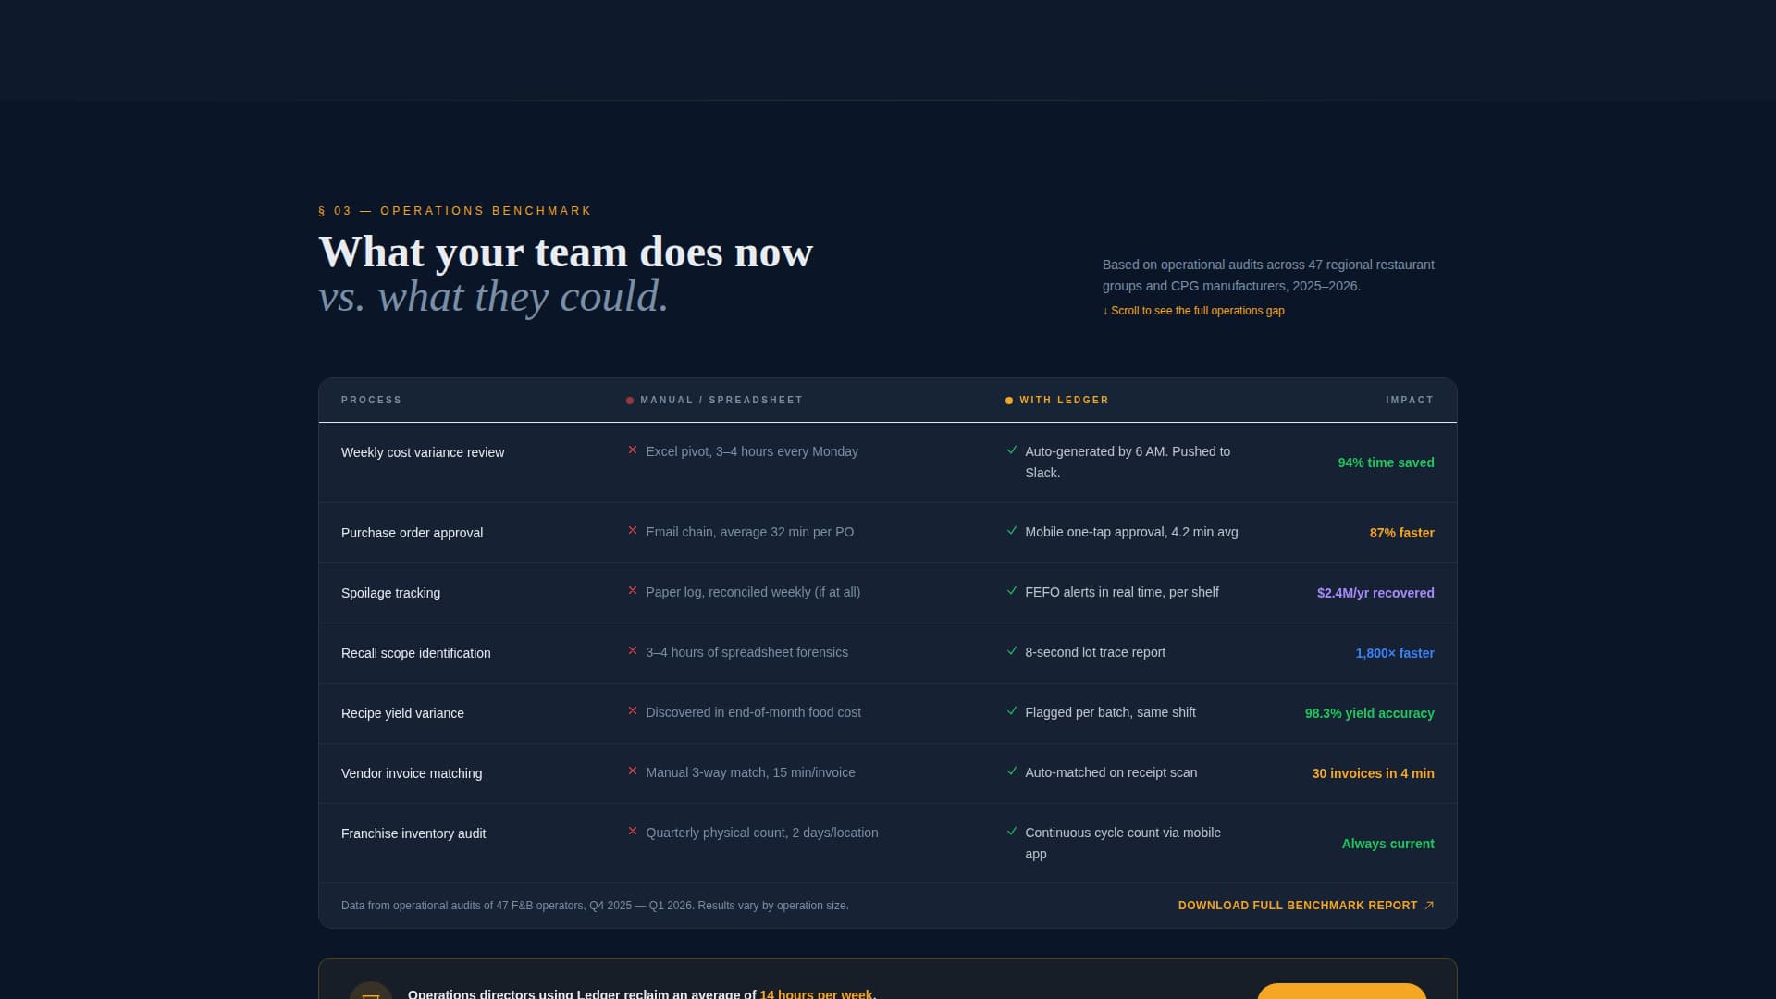Click the vs. what they could italic subheading
This screenshot has height=999, width=1776.
(x=493, y=297)
